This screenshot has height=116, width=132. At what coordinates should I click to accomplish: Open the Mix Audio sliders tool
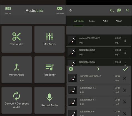click(x=49, y=39)
